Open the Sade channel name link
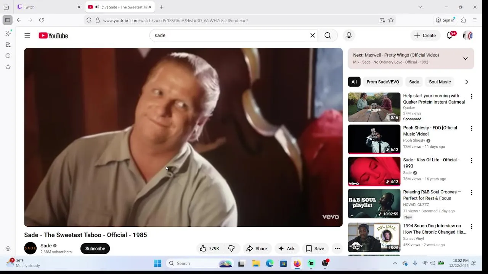This screenshot has height=274, width=488. point(46,245)
